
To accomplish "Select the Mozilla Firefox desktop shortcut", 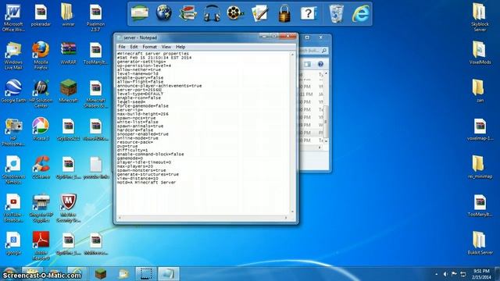I will pyautogui.click(x=41, y=55).
